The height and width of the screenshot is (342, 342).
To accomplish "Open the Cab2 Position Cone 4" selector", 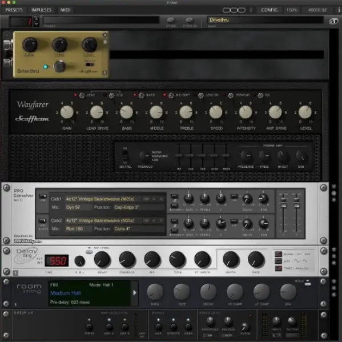I will coord(139,229).
